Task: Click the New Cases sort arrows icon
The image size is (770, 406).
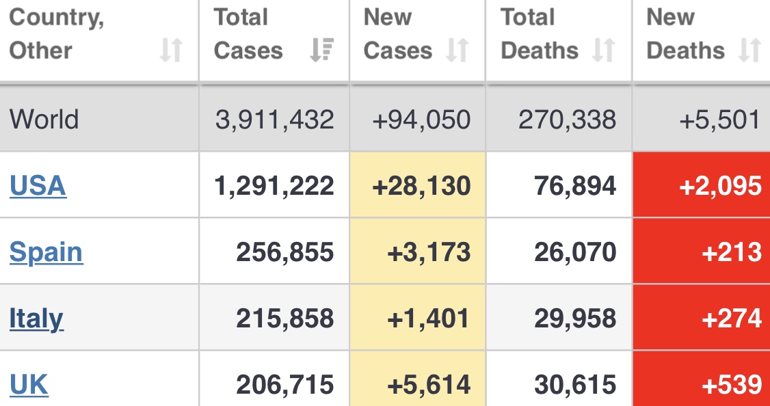Action: (x=457, y=51)
